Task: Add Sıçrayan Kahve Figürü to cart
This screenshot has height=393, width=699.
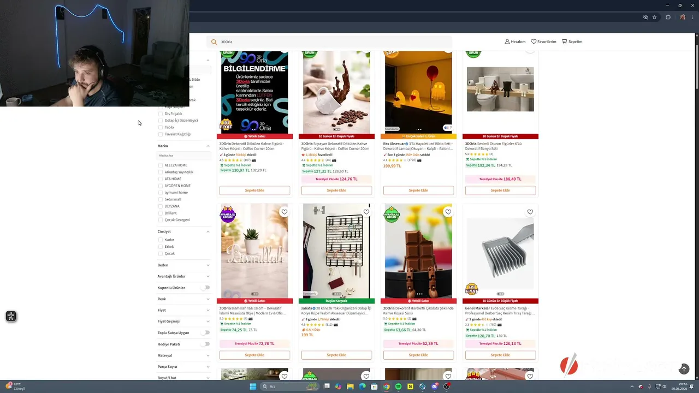Action: click(x=336, y=190)
